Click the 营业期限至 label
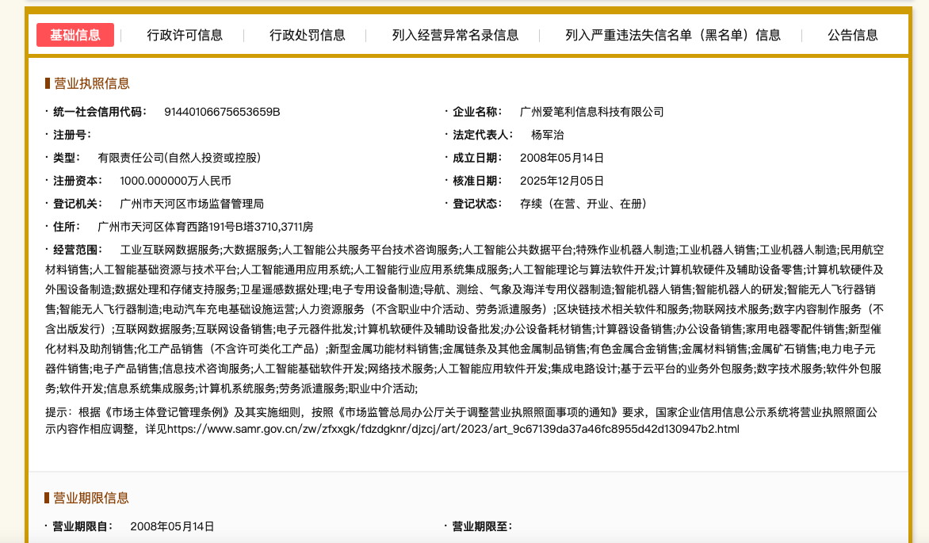The width and height of the screenshot is (929, 543). tap(482, 526)
